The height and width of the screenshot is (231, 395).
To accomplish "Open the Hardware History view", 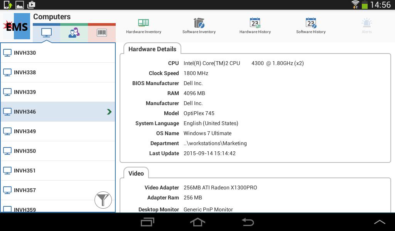I will coord(255,26).
